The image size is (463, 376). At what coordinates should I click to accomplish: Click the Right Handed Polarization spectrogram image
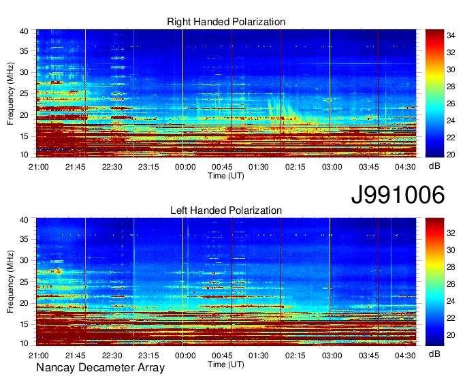coord(226,93)
